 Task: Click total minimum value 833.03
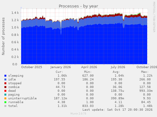click(x=88, y=106)
